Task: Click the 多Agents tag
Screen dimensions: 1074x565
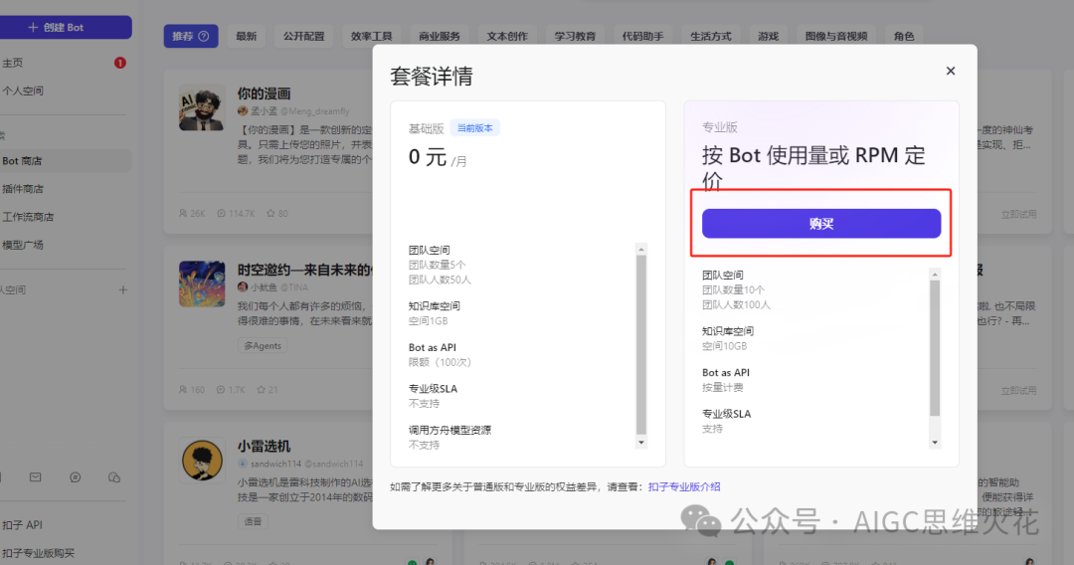Action: pyautogui.click(x=263, y=346)
